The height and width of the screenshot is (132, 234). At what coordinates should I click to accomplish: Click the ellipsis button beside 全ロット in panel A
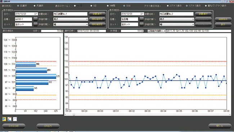pos(35,24)
